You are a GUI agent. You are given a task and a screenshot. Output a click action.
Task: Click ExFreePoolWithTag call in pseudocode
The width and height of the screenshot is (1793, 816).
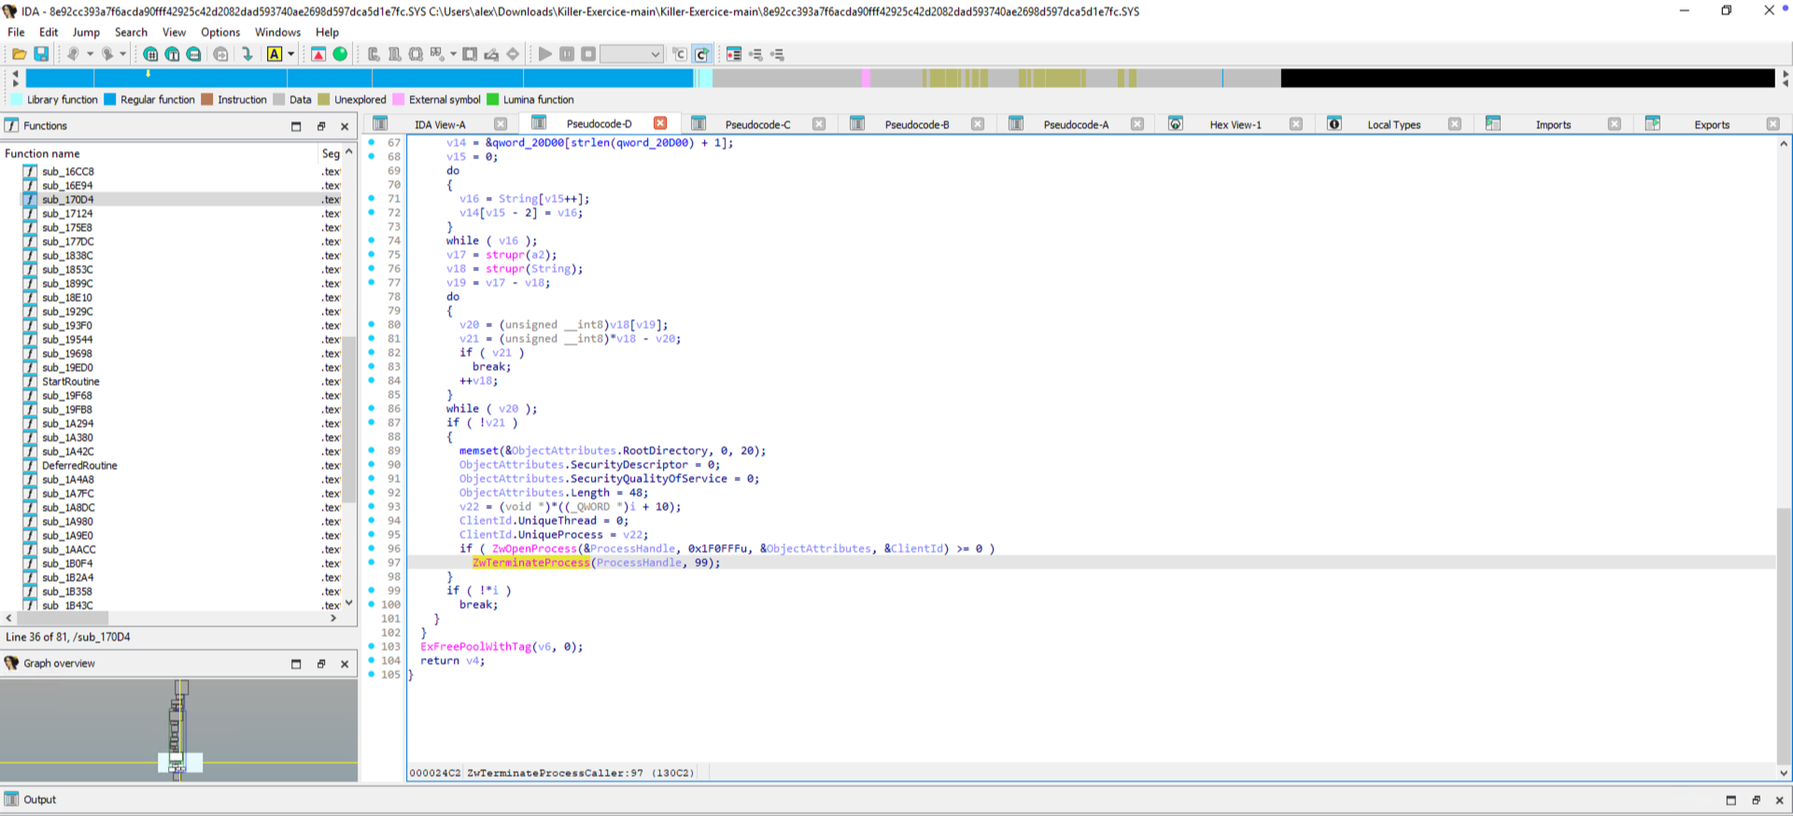(475, 647)
